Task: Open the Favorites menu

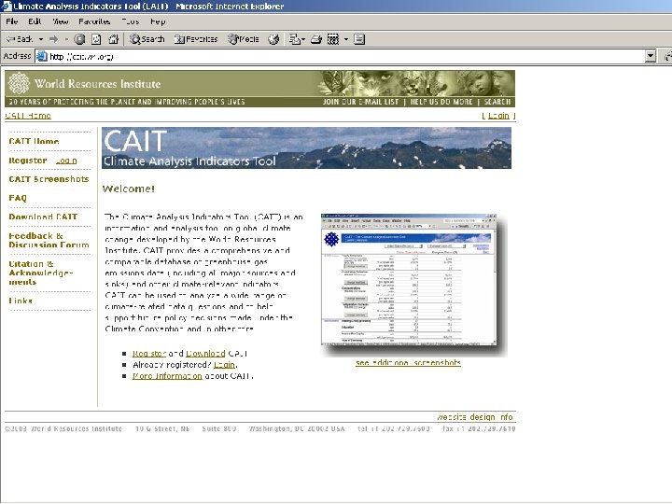Action: 94,21
